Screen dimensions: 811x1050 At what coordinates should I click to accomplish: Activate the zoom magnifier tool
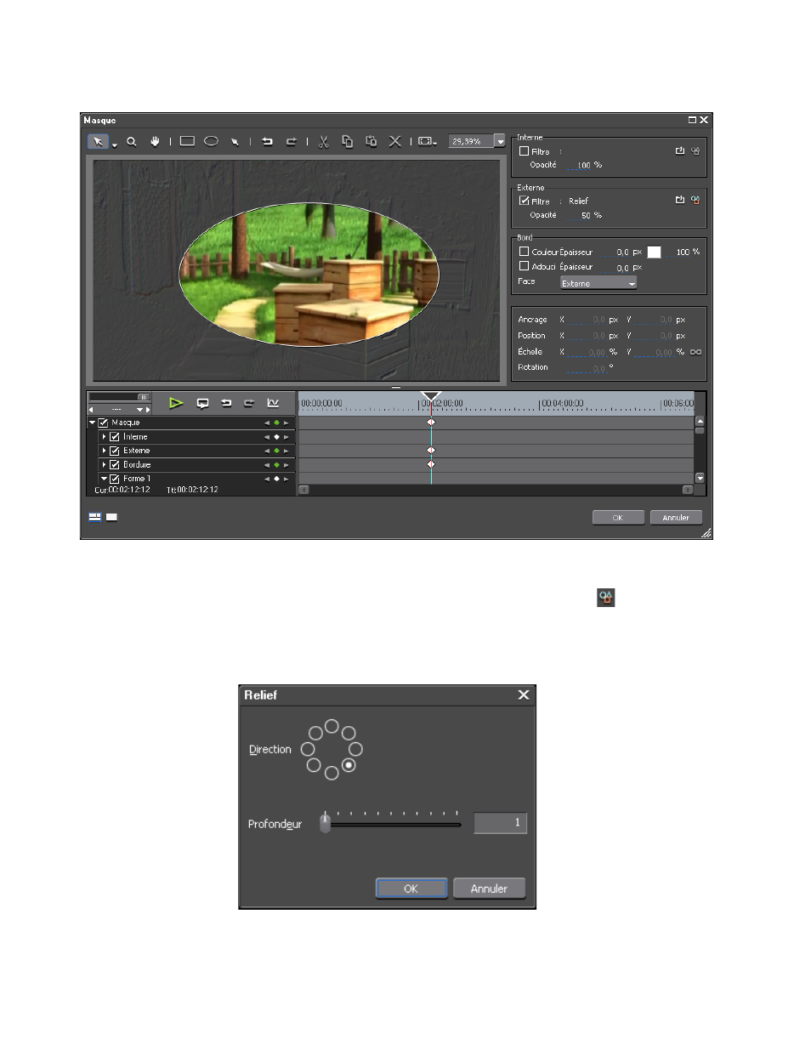pos(132,142)
